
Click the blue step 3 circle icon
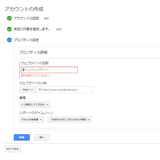(9, 40)
